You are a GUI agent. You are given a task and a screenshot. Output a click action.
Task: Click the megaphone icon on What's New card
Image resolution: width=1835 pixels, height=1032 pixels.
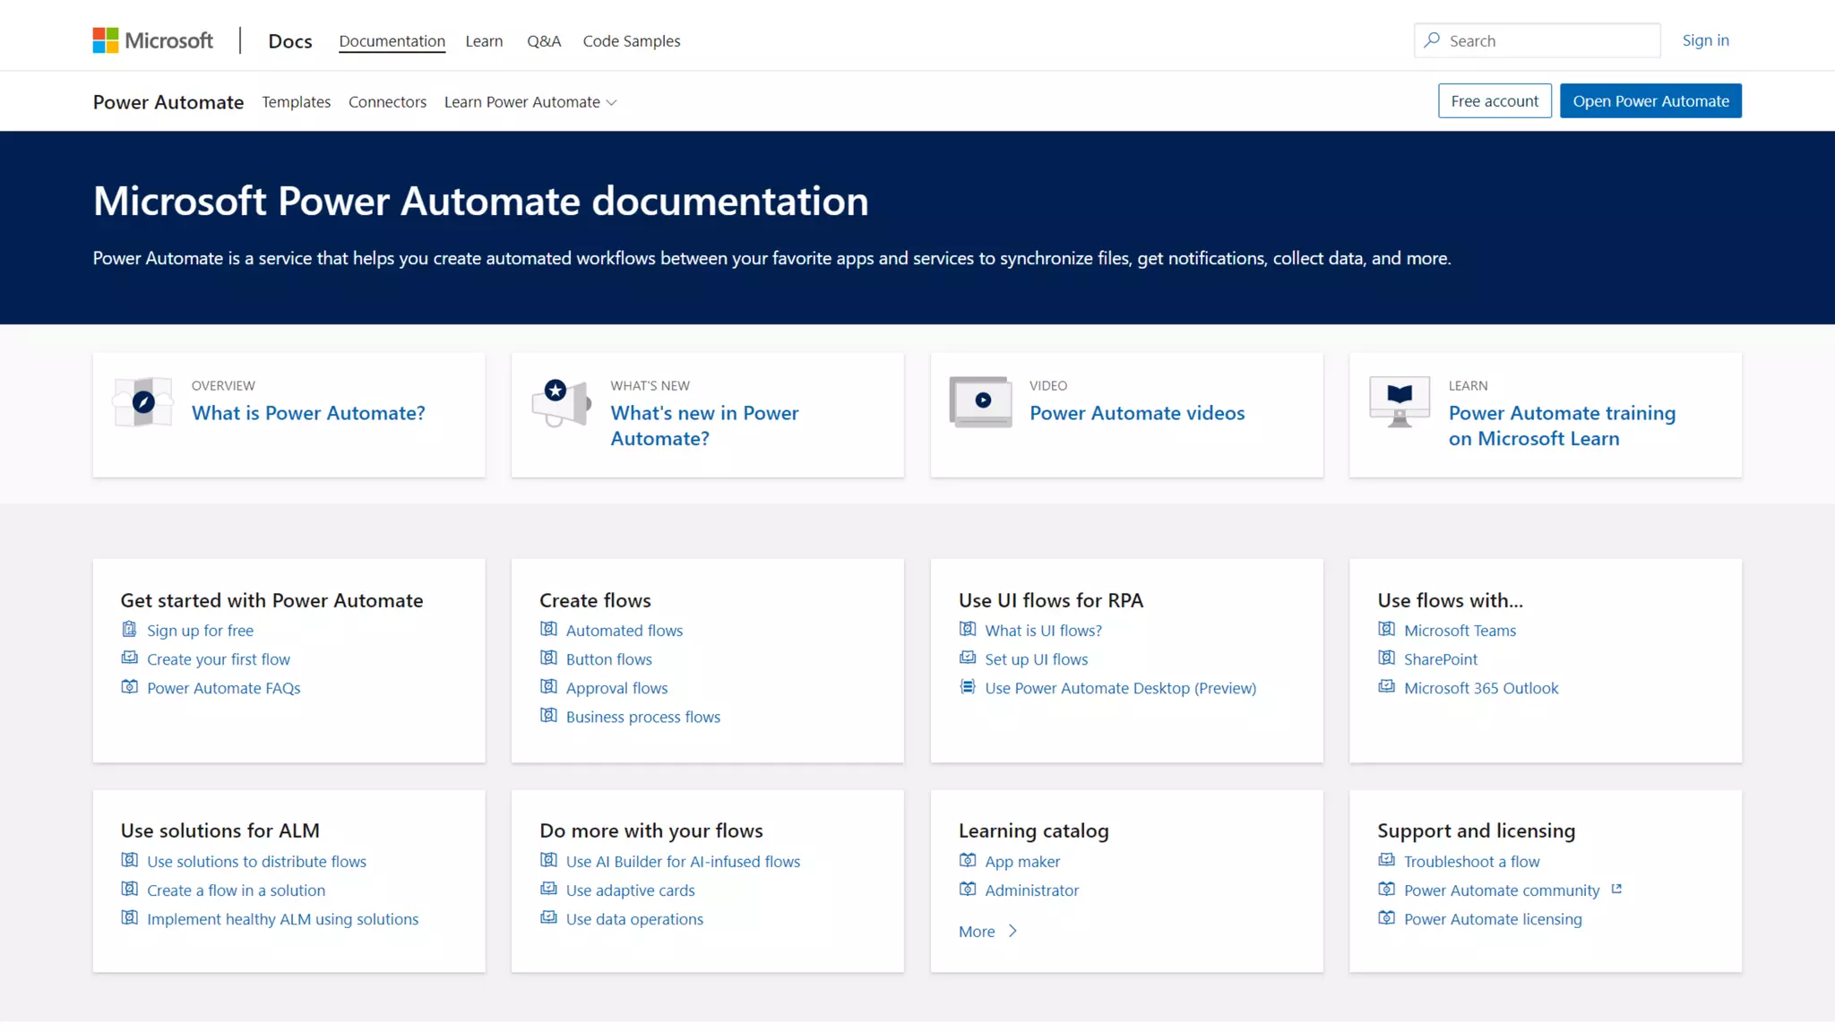click(562, 402)
